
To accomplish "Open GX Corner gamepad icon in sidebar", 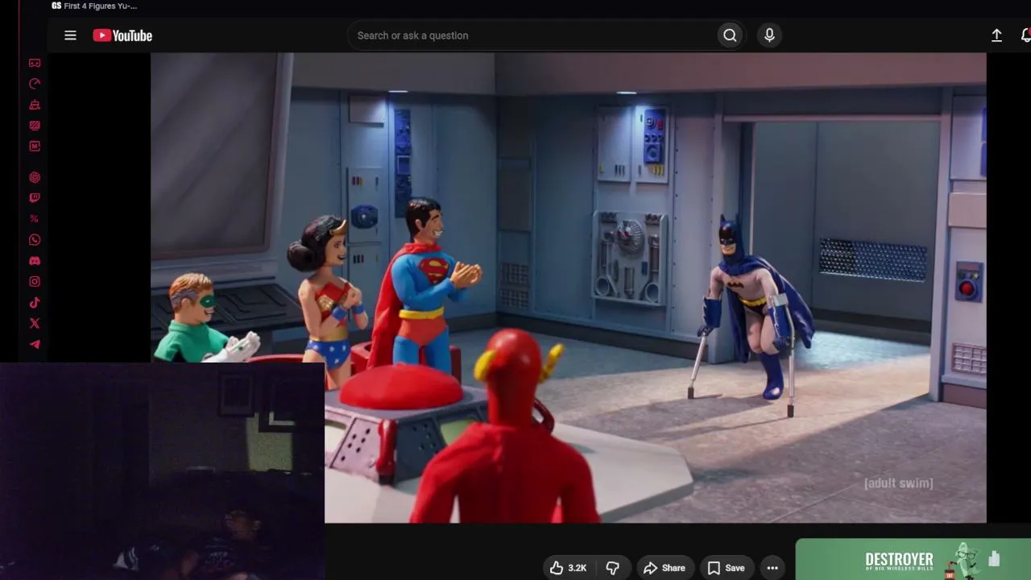I will coord(35,63).
